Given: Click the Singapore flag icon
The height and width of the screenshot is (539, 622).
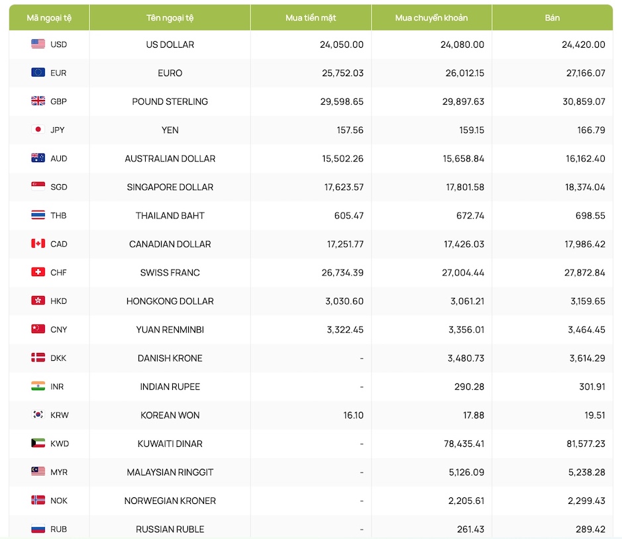Looking at the screenshot, I should 38,187.
